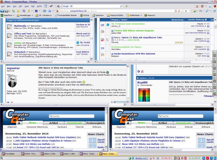Toggle checkbox beside 'Firefox lädt Videos extrem langsam'

click(113, 31)
